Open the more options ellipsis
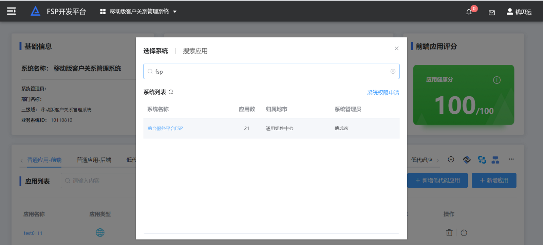This screenshot has width=543, height=245. click(x=511, y=159)
